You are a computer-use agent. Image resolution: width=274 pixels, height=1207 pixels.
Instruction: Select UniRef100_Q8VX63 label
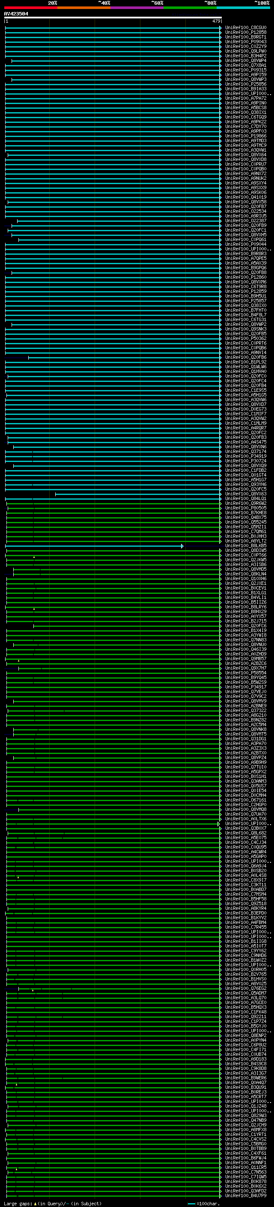(x=245, y=494)
